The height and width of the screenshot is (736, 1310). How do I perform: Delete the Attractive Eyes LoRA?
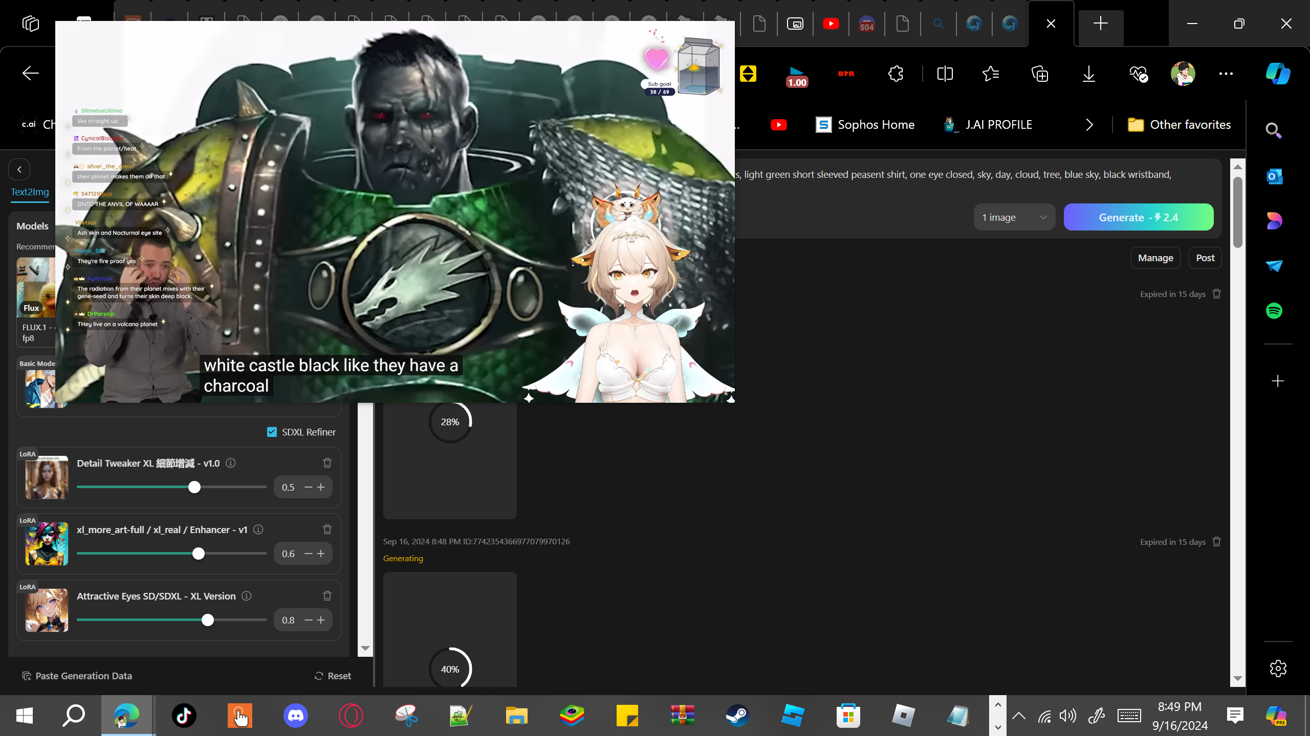[x=327, y=596]
